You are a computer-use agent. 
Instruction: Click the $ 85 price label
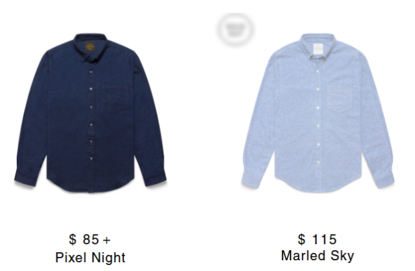84,239
